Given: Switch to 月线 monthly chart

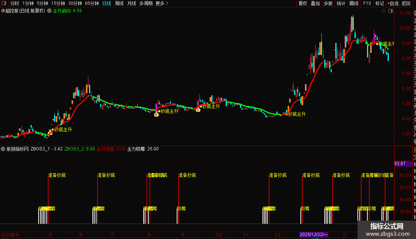Looking at the screenshot, I should 131,3.
